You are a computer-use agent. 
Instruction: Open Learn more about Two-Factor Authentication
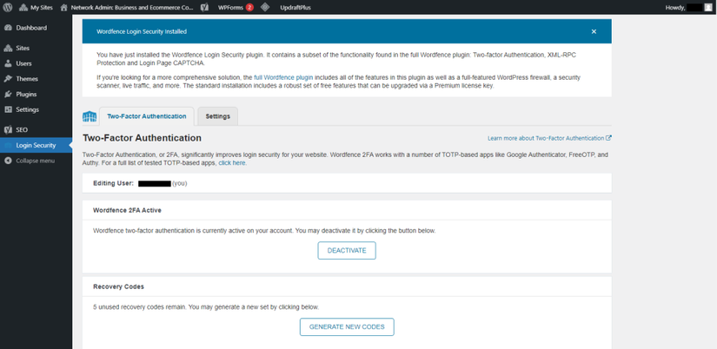pyautogui.click(x=549, y=138)
